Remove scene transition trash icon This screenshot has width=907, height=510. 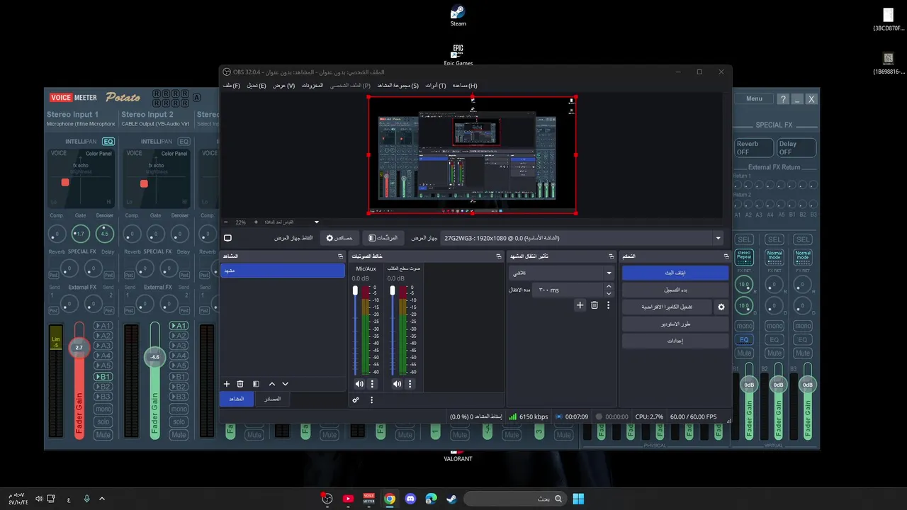[595, 305]
